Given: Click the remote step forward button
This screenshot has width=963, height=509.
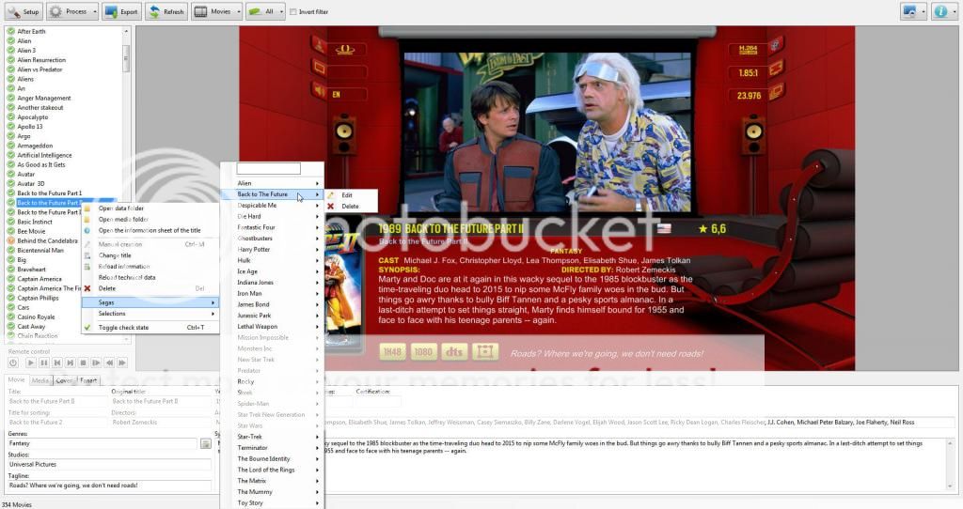Looking at the screenshot, I should tap(97, 363).
